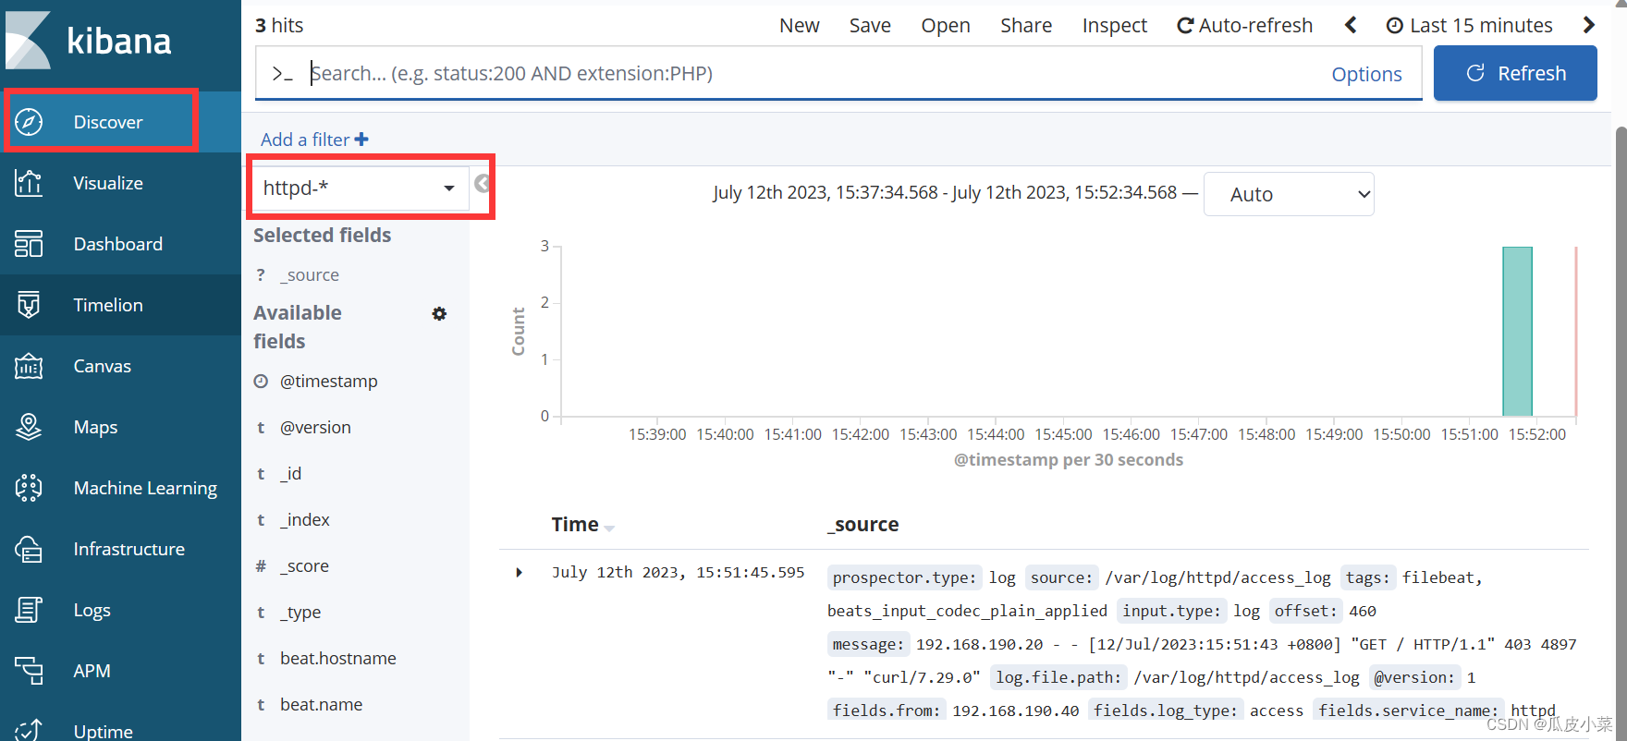The image size is (1627, 741).
Task: Select the _id field
Action: (x=291, y=473)
